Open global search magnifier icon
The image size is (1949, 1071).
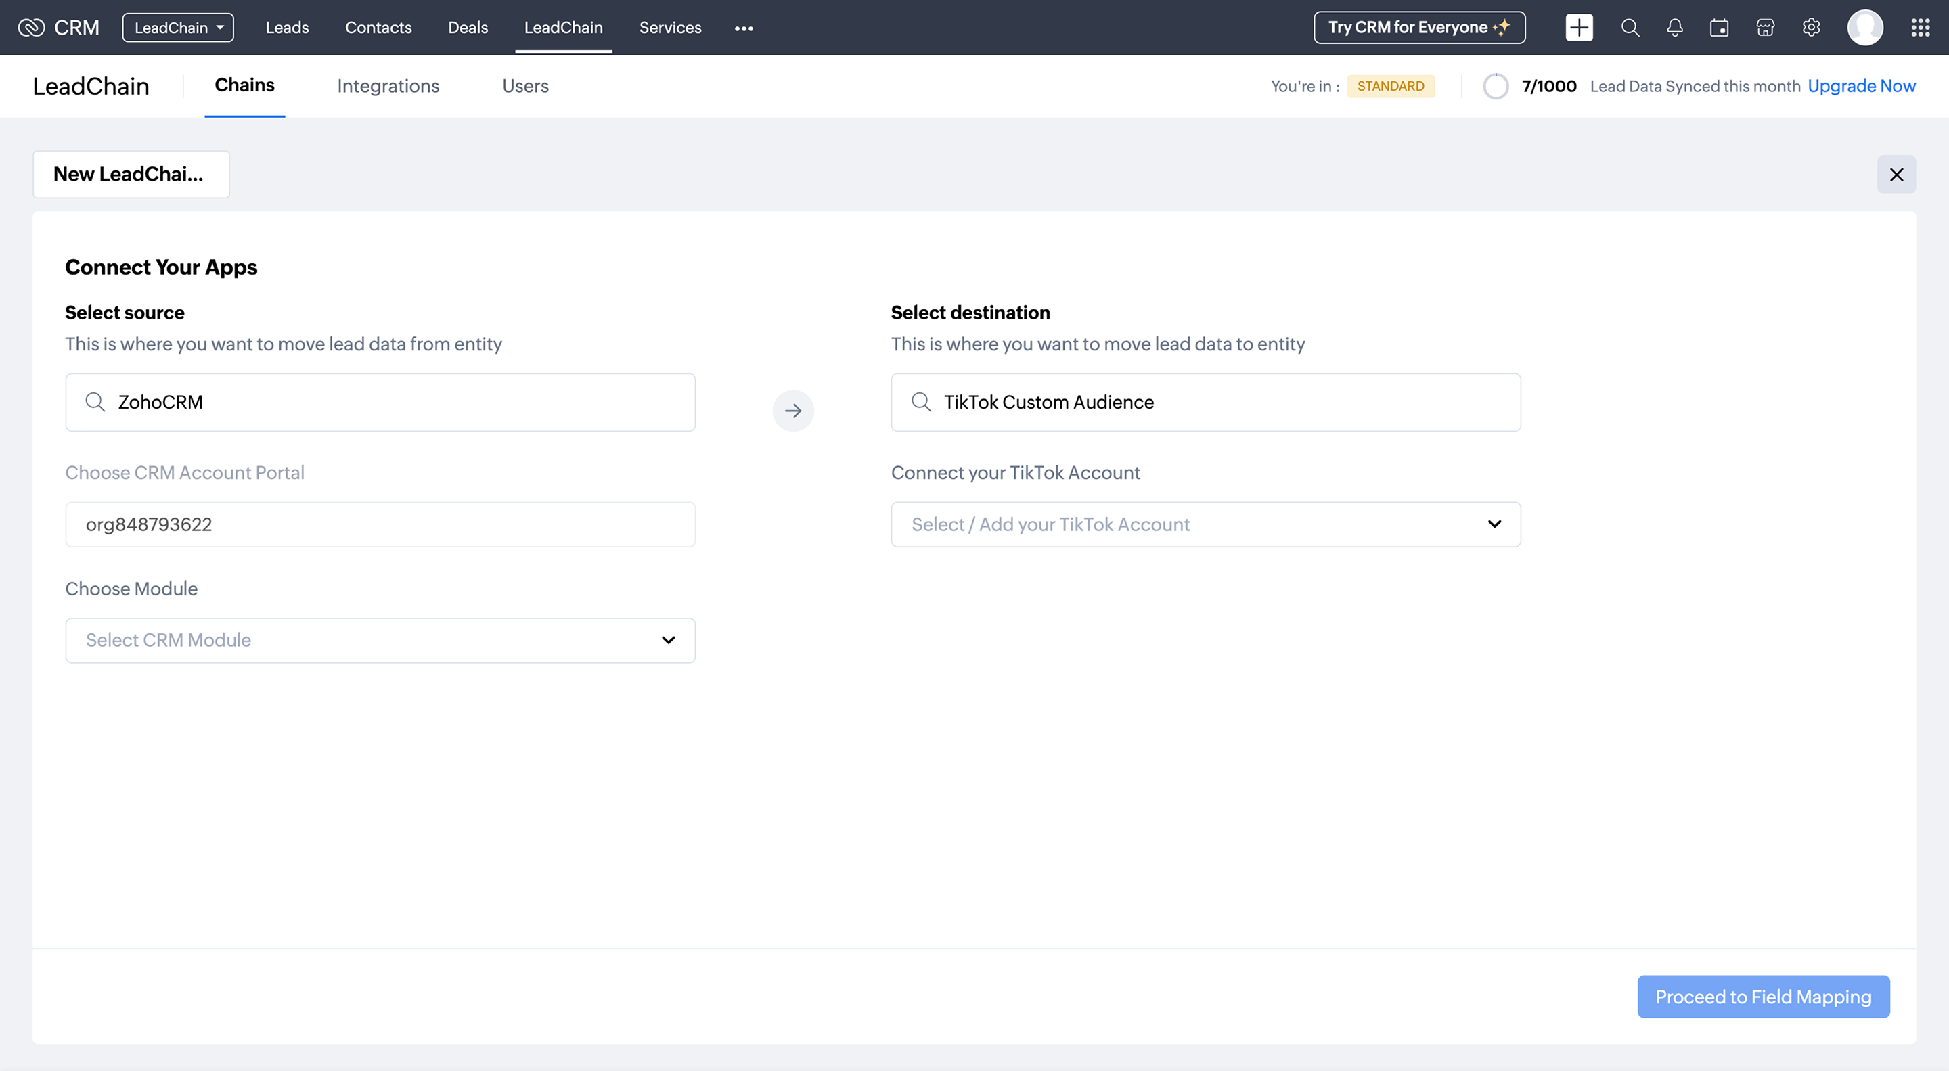[x=1630, y=28]
